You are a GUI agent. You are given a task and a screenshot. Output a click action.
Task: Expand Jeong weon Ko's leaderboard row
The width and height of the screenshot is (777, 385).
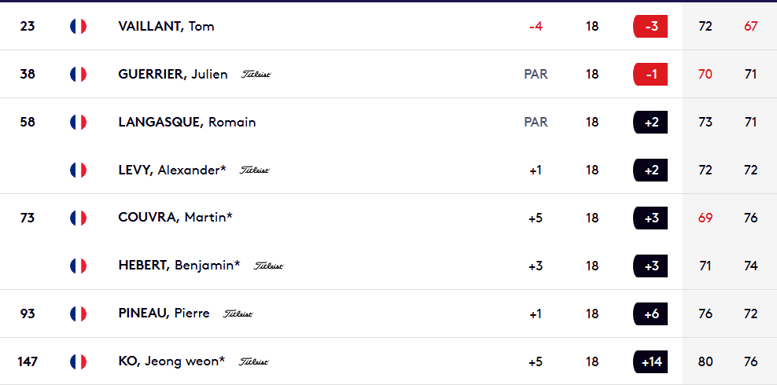(x=388, y=361)
